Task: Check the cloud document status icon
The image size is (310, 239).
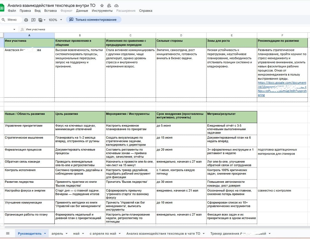Action: point(117,5)
